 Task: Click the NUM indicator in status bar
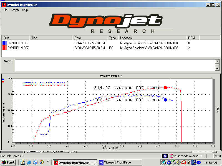click(x=218, y=156)
